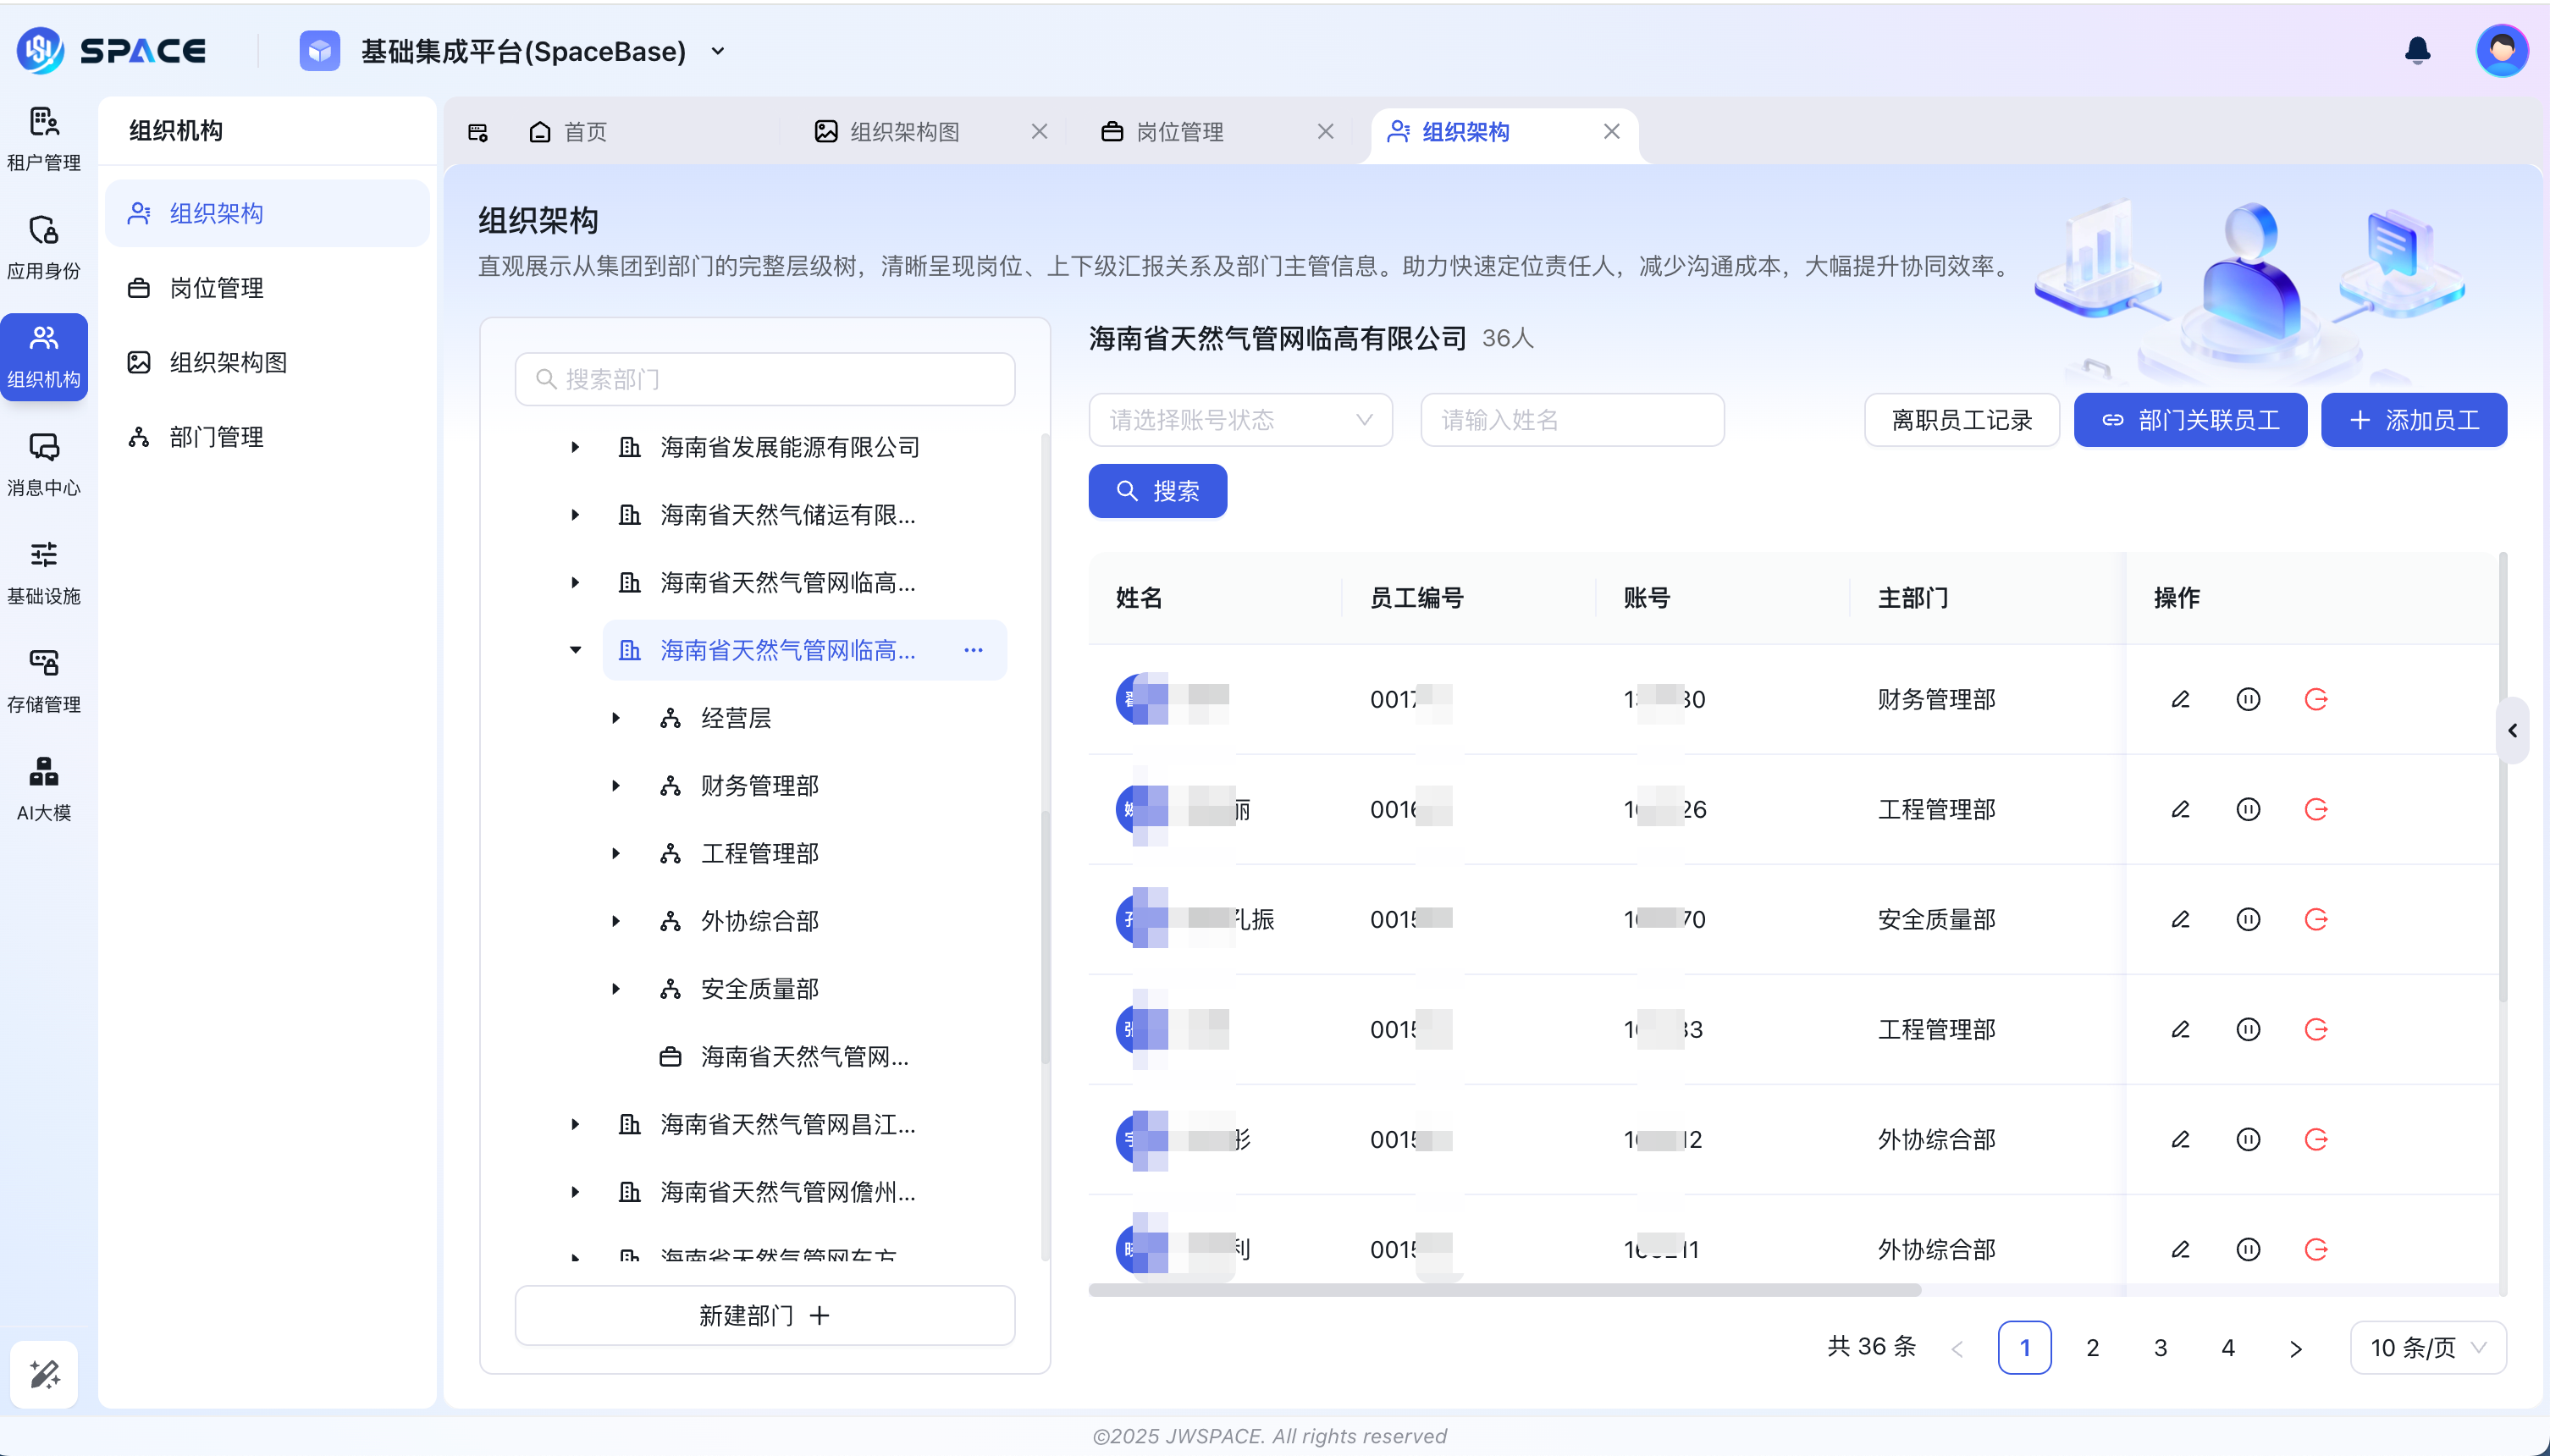This screenshot has height=1456, width=2550.
Task: Collapse the right panel with the chevron
Action: [2513, 731]
